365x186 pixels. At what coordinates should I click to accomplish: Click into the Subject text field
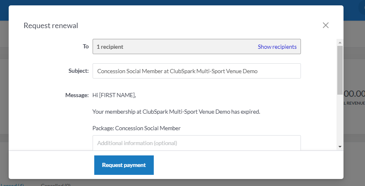click(196, 71)
